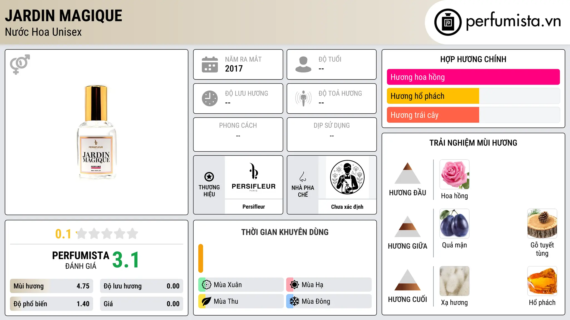Click the base-note pyramid icon for Hương cuối
570x320 pixels.
point(407,280)
